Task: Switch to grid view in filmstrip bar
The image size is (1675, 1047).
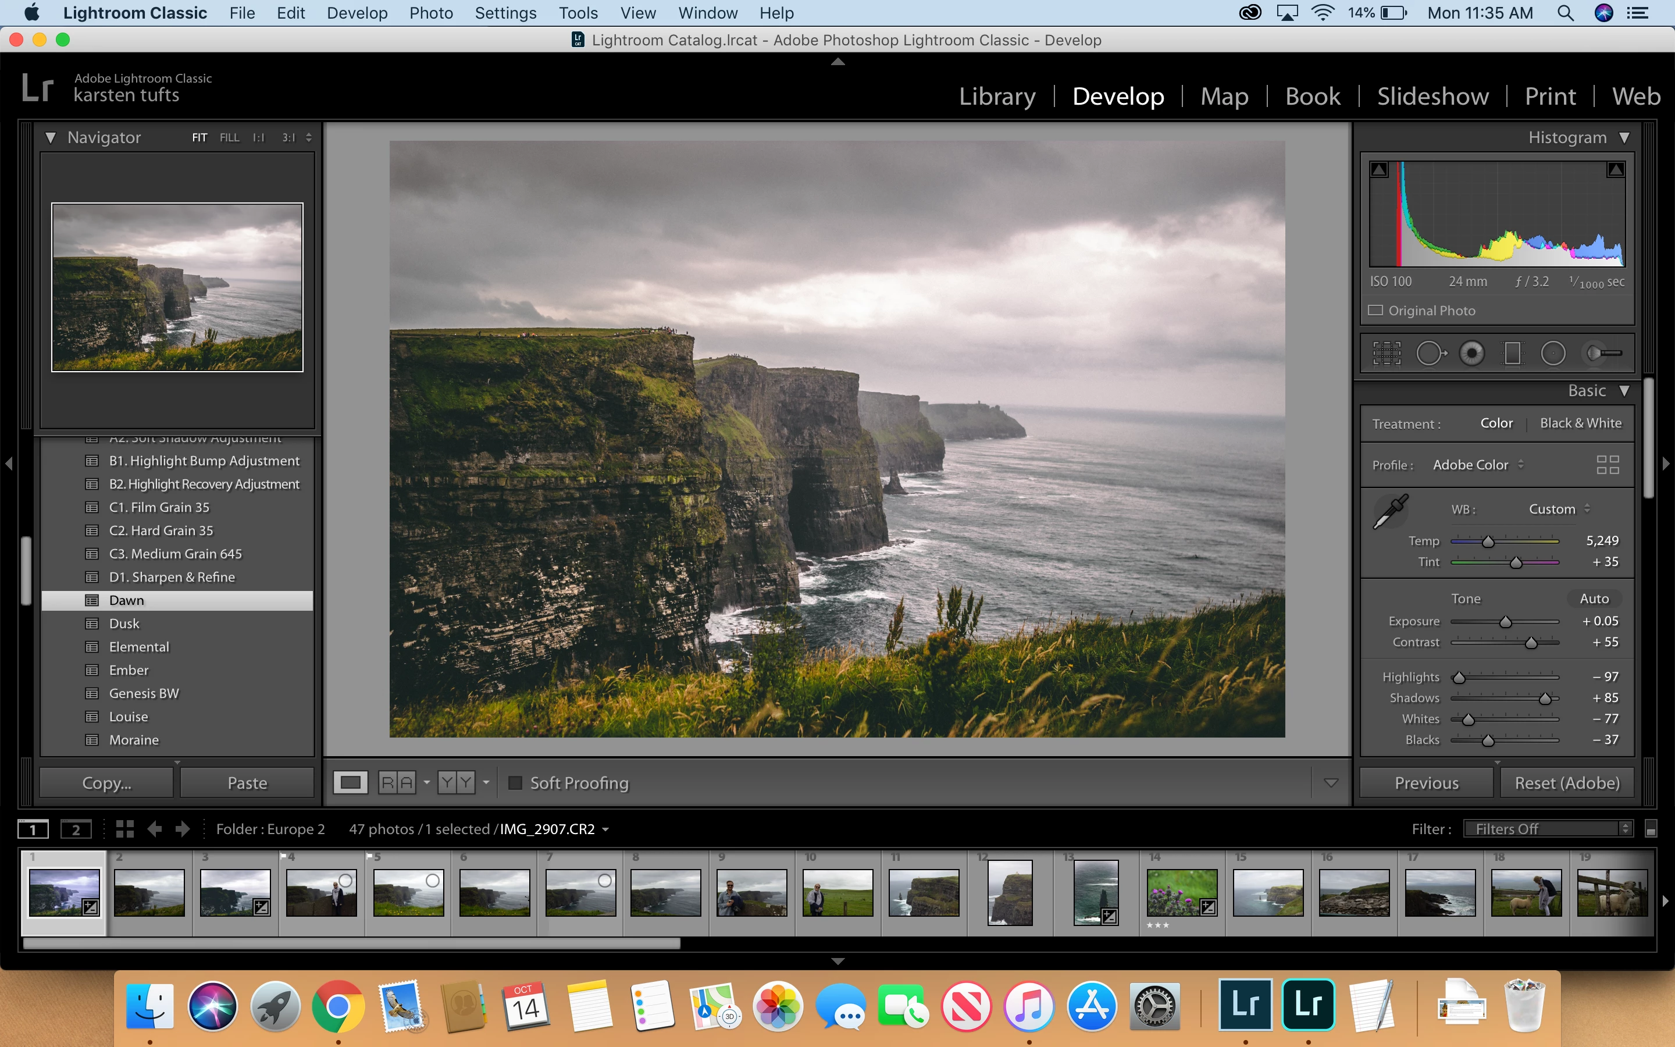Action: 124,829
